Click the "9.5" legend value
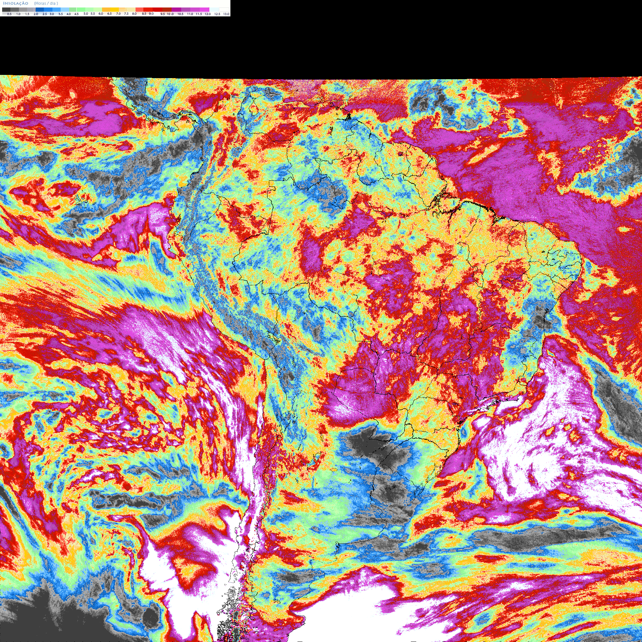Image resolution: width=642 pixels, height=642 pixels. point(163,14)
